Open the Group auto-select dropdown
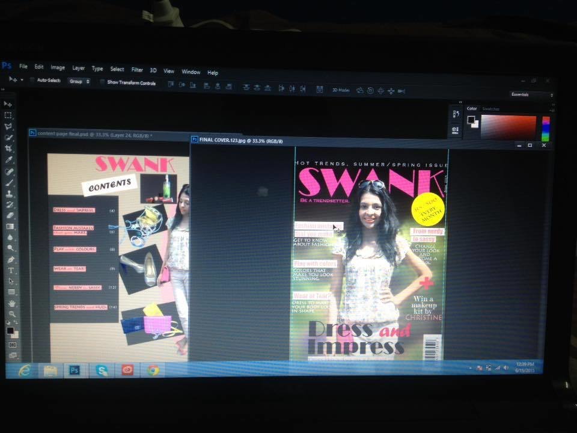 [79, 81]
